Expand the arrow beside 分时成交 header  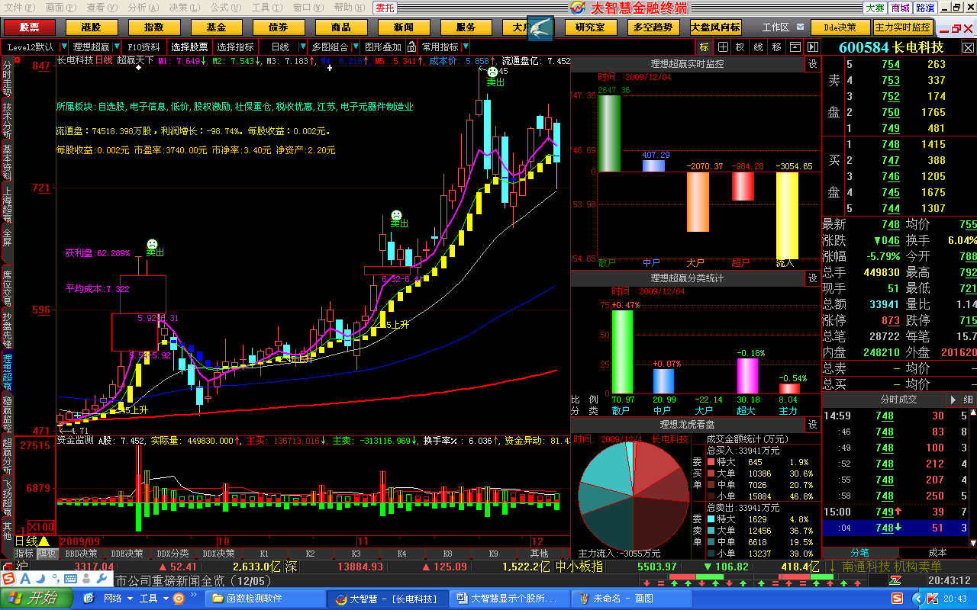coord(953,400)
